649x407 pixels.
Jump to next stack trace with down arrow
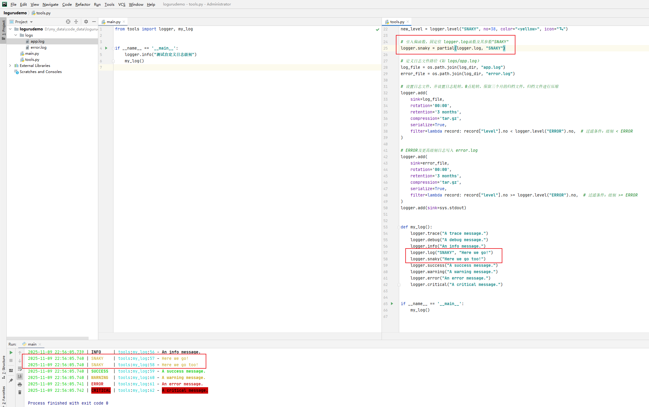click(x=20, y=361)
